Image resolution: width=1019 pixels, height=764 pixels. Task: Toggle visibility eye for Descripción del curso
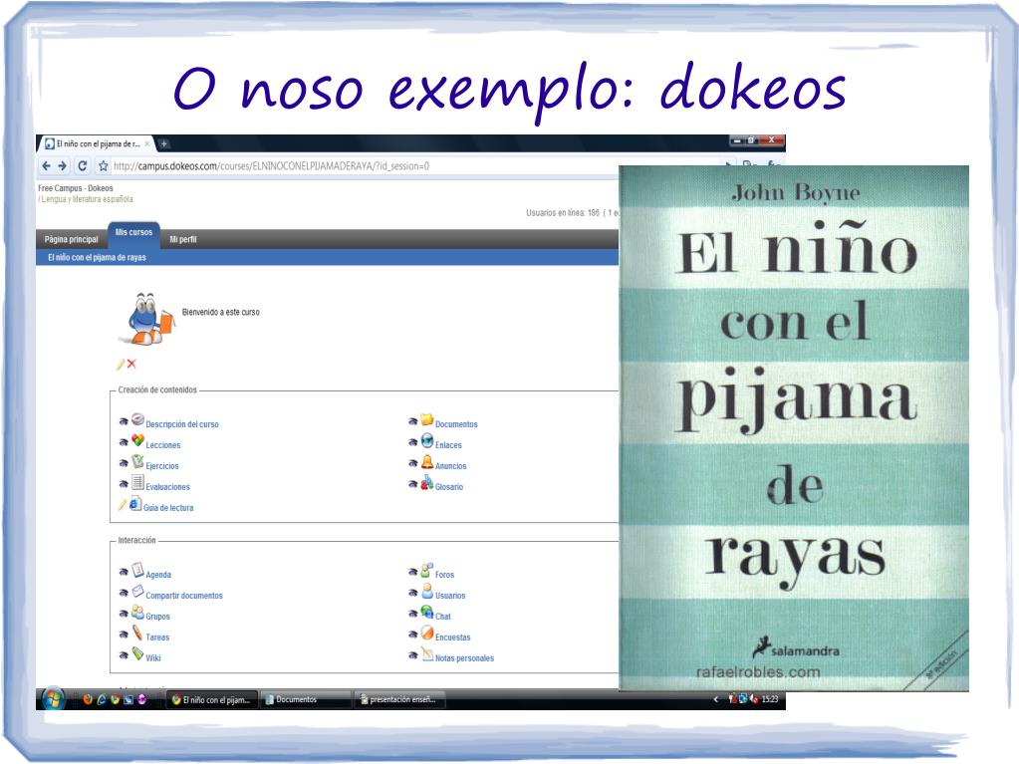pyautogui.click(x=124, y=421)
